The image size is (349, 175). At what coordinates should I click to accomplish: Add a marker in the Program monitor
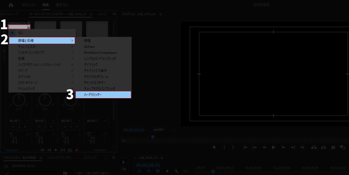click(214, 147)
